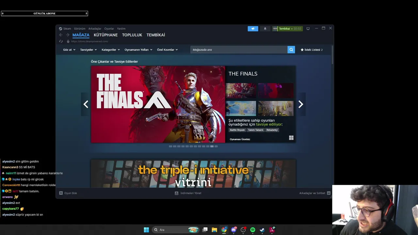This screenshot has height=235, width=418.
Task: Show next featured game with right arrow
Action: (301, 104)
